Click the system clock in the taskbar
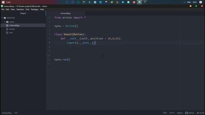The image size is (205, 115). tap(195, 2)
